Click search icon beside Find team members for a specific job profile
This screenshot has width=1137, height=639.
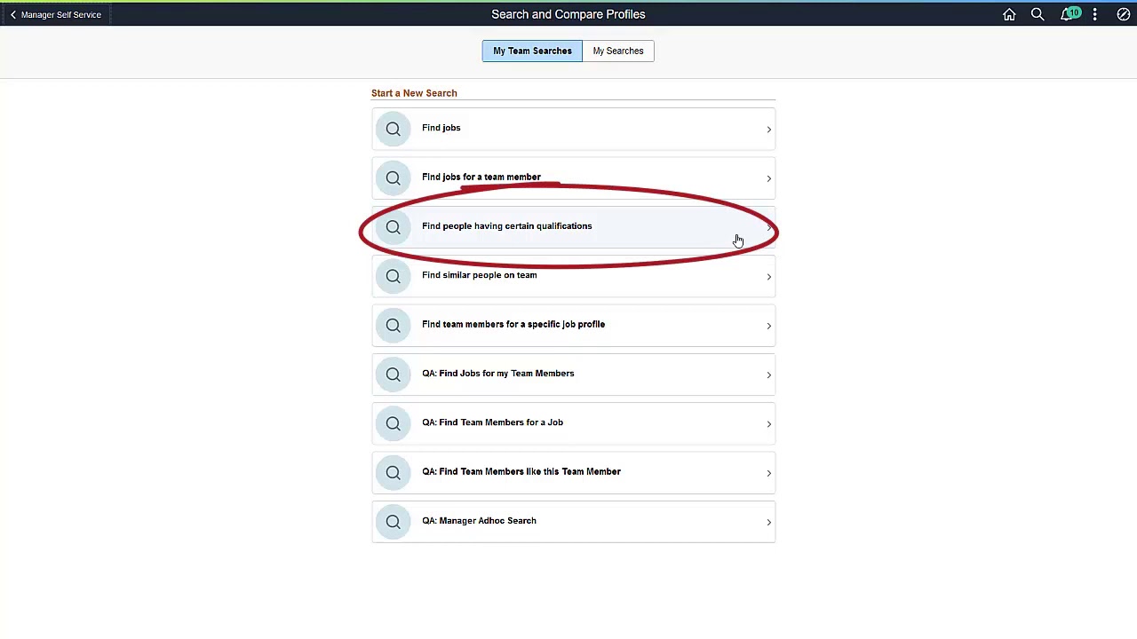[393, 325]
